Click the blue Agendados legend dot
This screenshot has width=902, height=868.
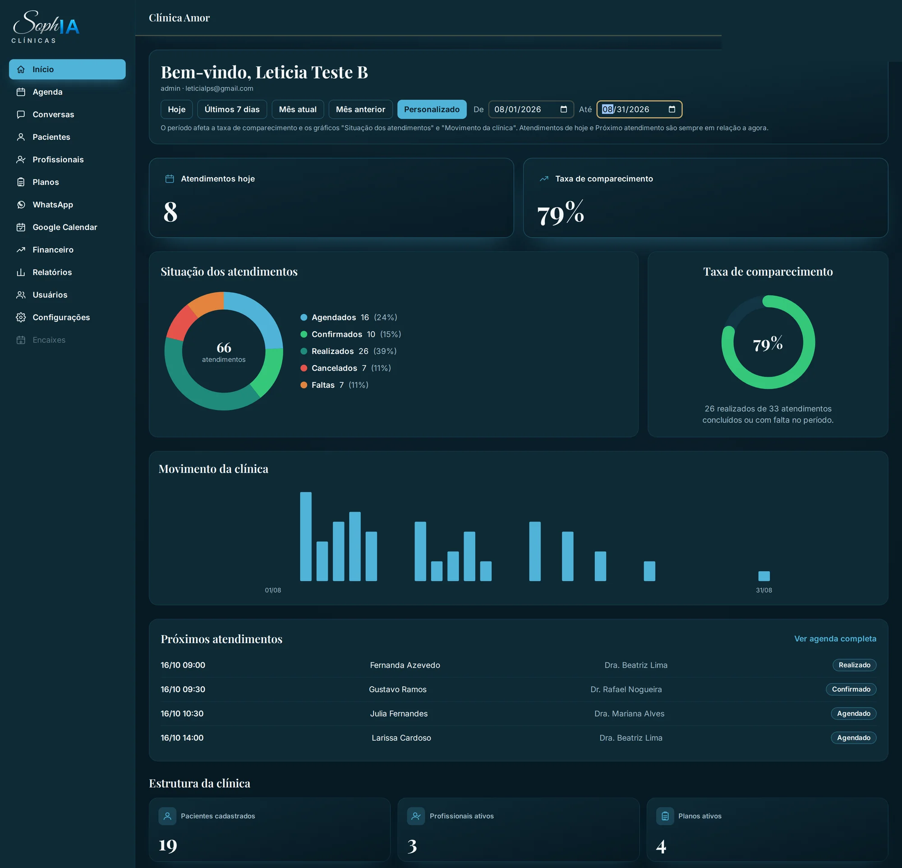pyautogui.click(x=304, y=317)
